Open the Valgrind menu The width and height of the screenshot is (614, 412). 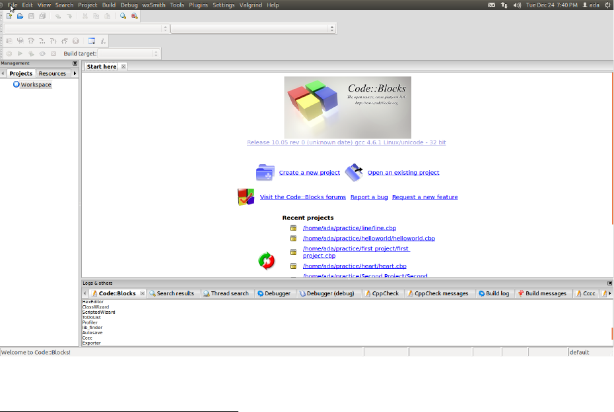click(x=251, y=5)
